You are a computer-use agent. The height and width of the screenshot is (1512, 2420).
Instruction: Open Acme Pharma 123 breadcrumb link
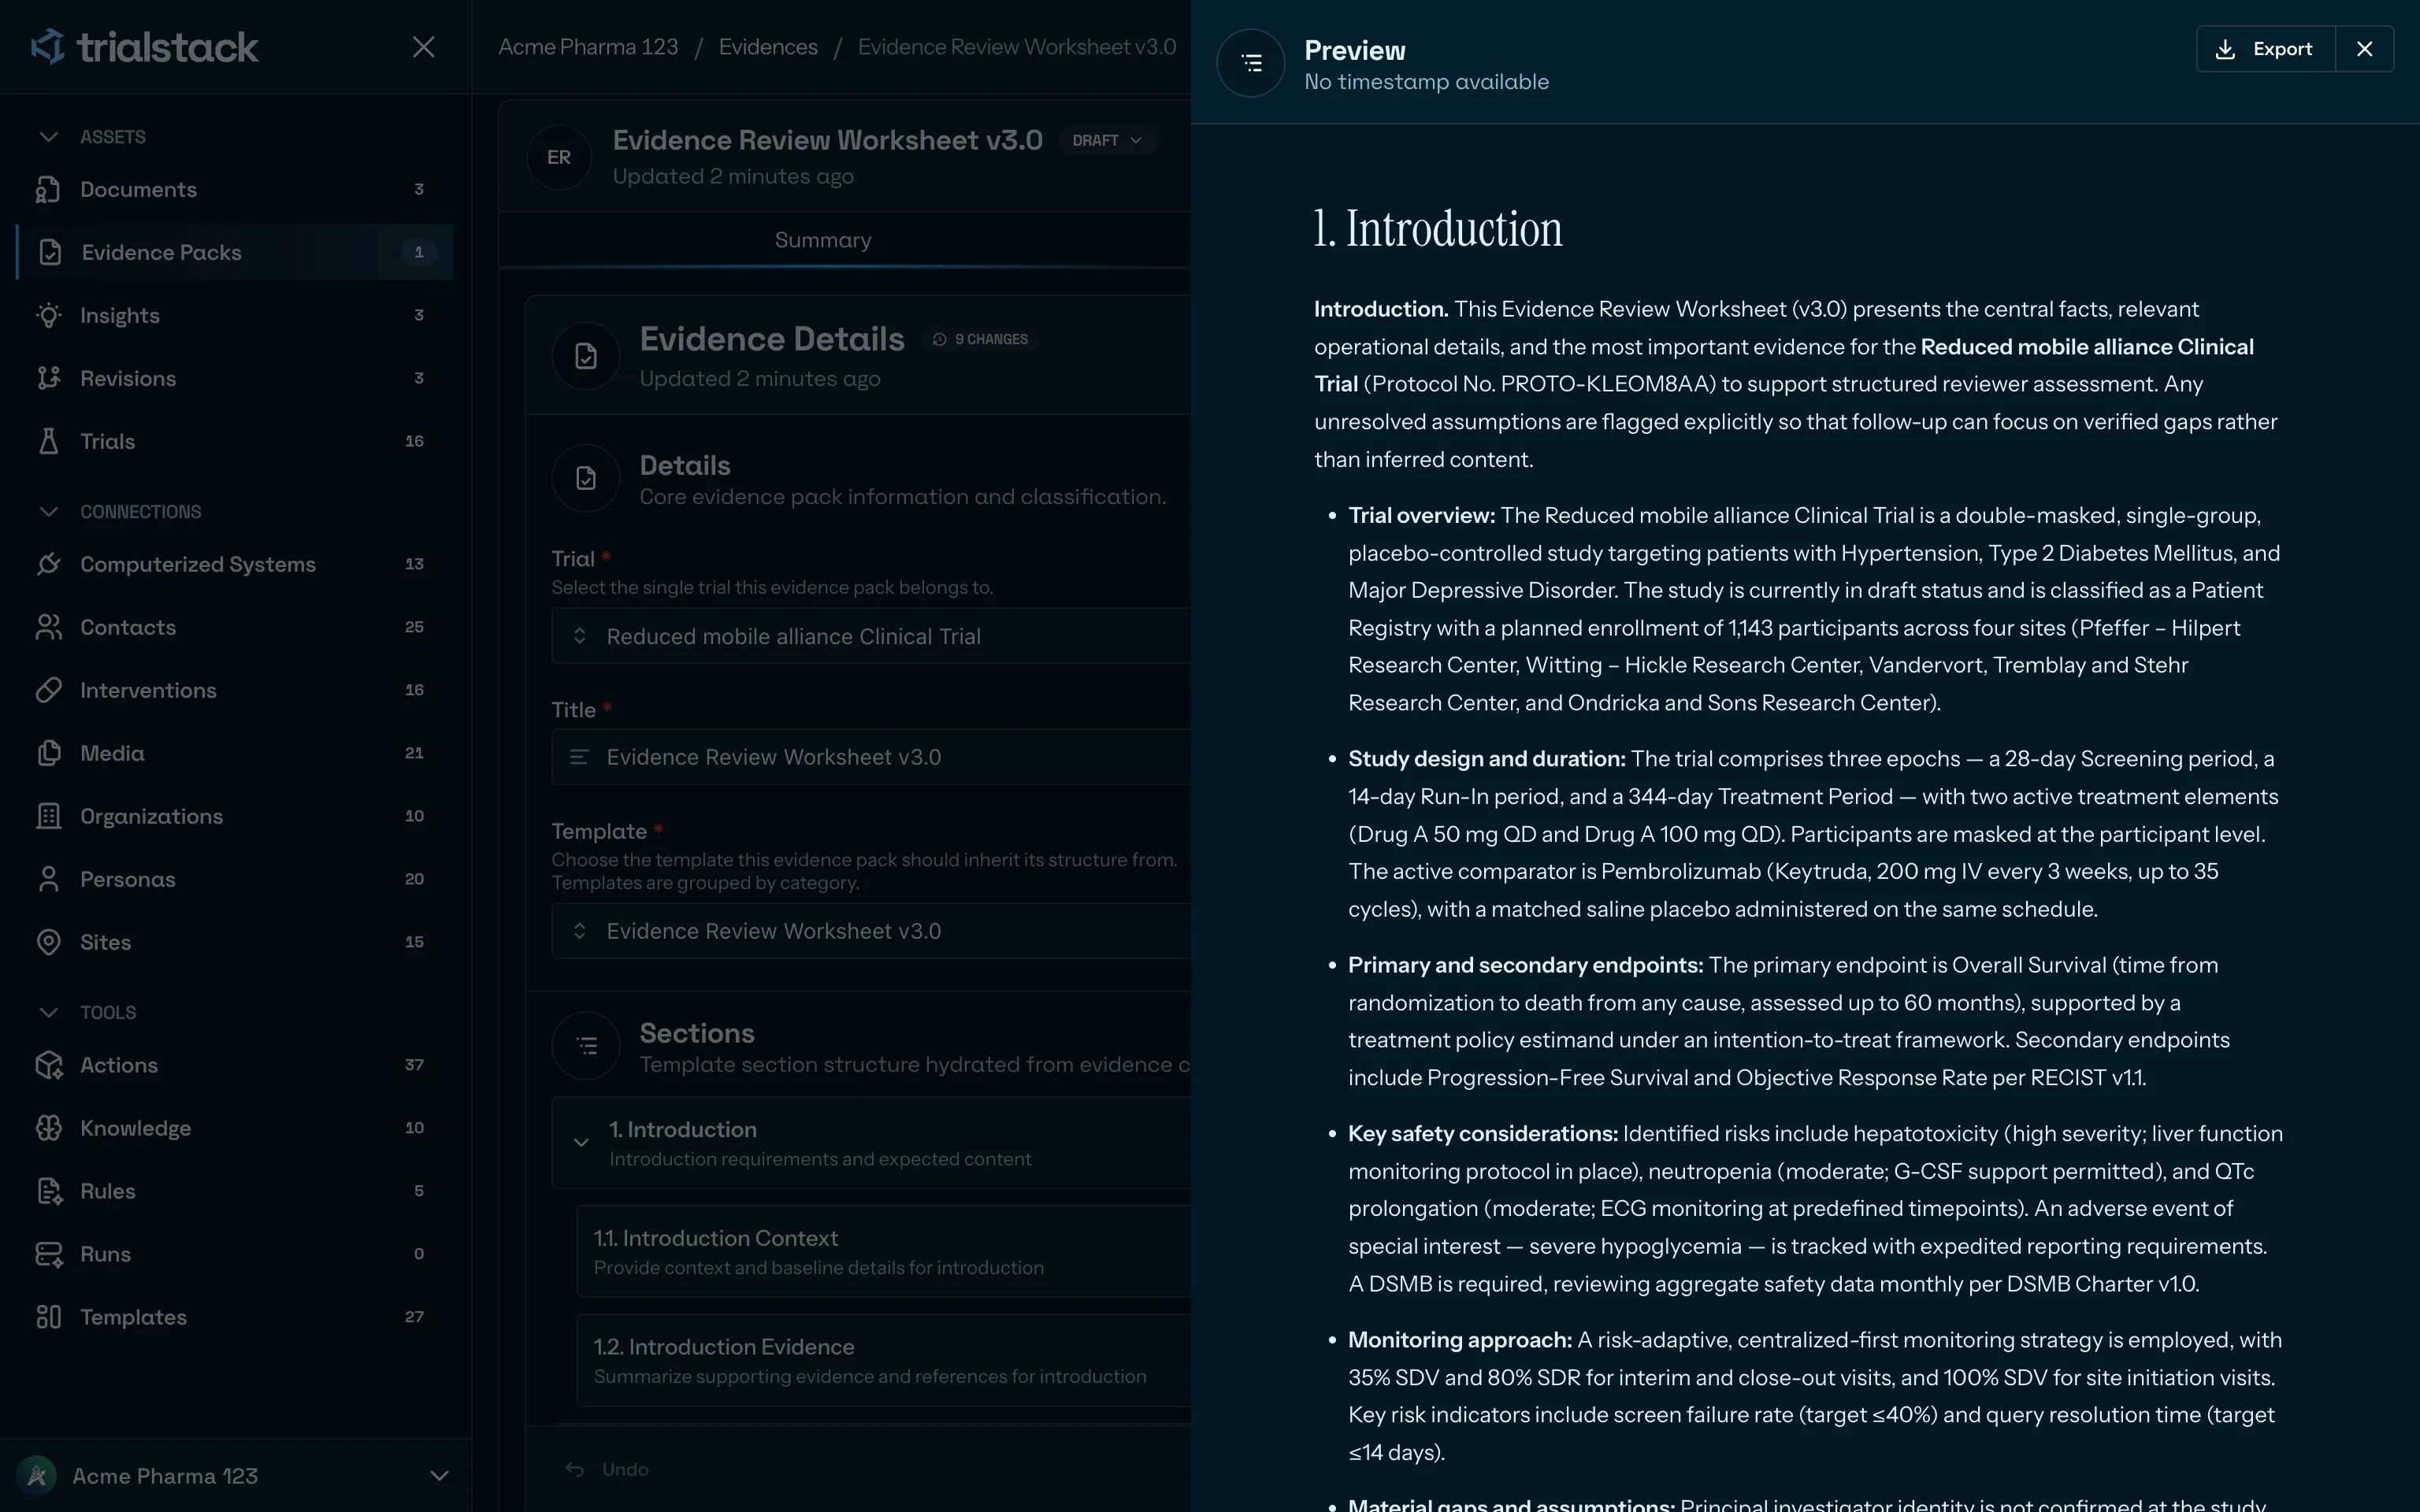point(588,47)
